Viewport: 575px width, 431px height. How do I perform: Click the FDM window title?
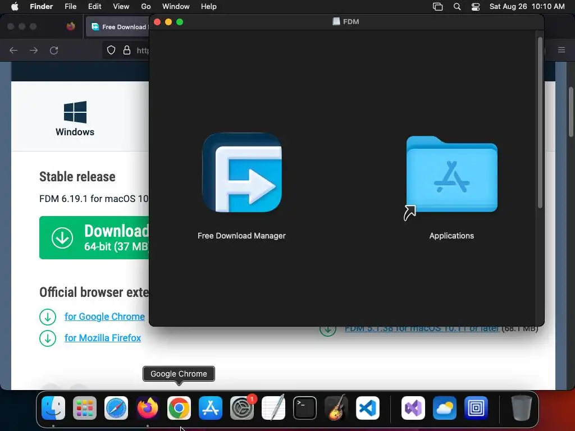(346, 22)
